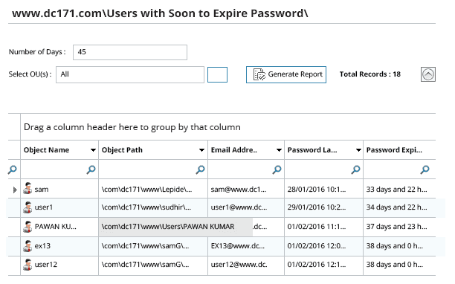Click the user icon beside sam
455x284 pixels.
click(28, 189)
